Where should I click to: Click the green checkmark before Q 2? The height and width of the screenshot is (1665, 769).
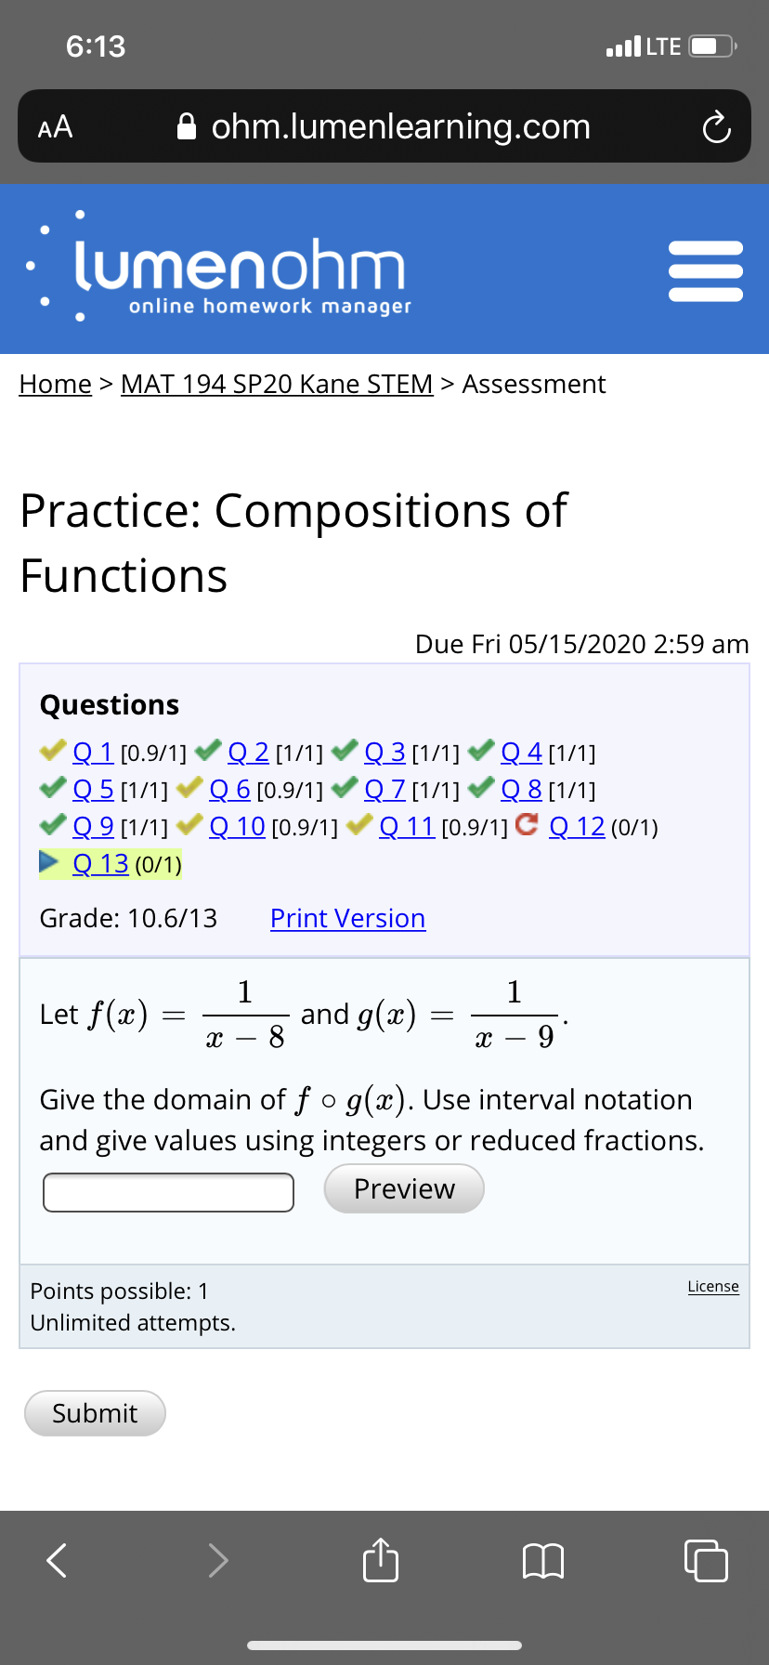point(208,751)
